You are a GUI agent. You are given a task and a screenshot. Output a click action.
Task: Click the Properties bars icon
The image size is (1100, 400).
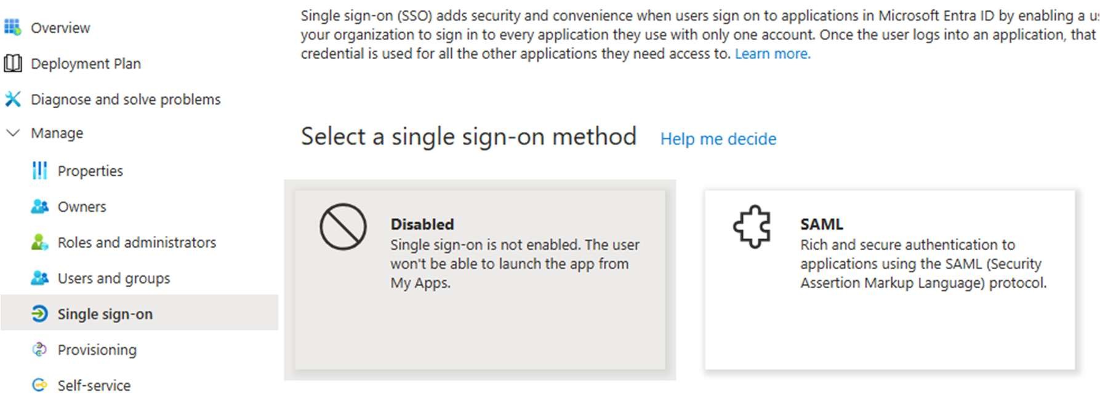[39, 171]
